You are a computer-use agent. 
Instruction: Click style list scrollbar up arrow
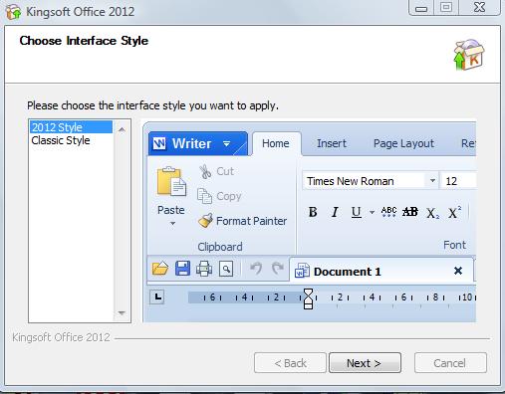122,129
